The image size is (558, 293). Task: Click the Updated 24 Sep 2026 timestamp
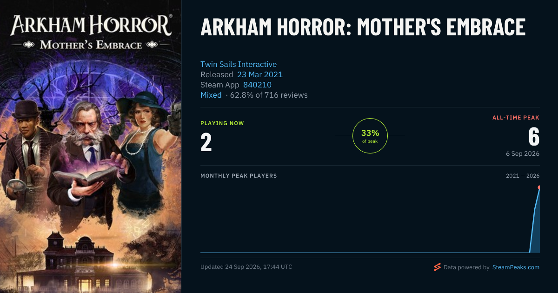(246, 267)
